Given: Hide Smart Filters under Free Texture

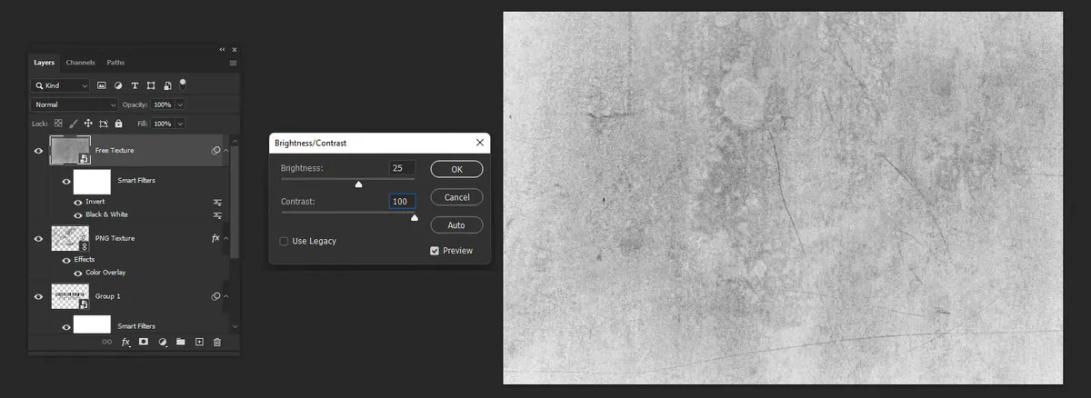Looking at the screenshot, I should [x=65, y=181].
